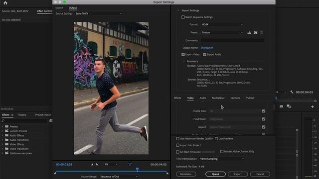Screen dimensions: 319x179
Task: Check Render Alpha Channel Only
Action: tap(221, 151)
